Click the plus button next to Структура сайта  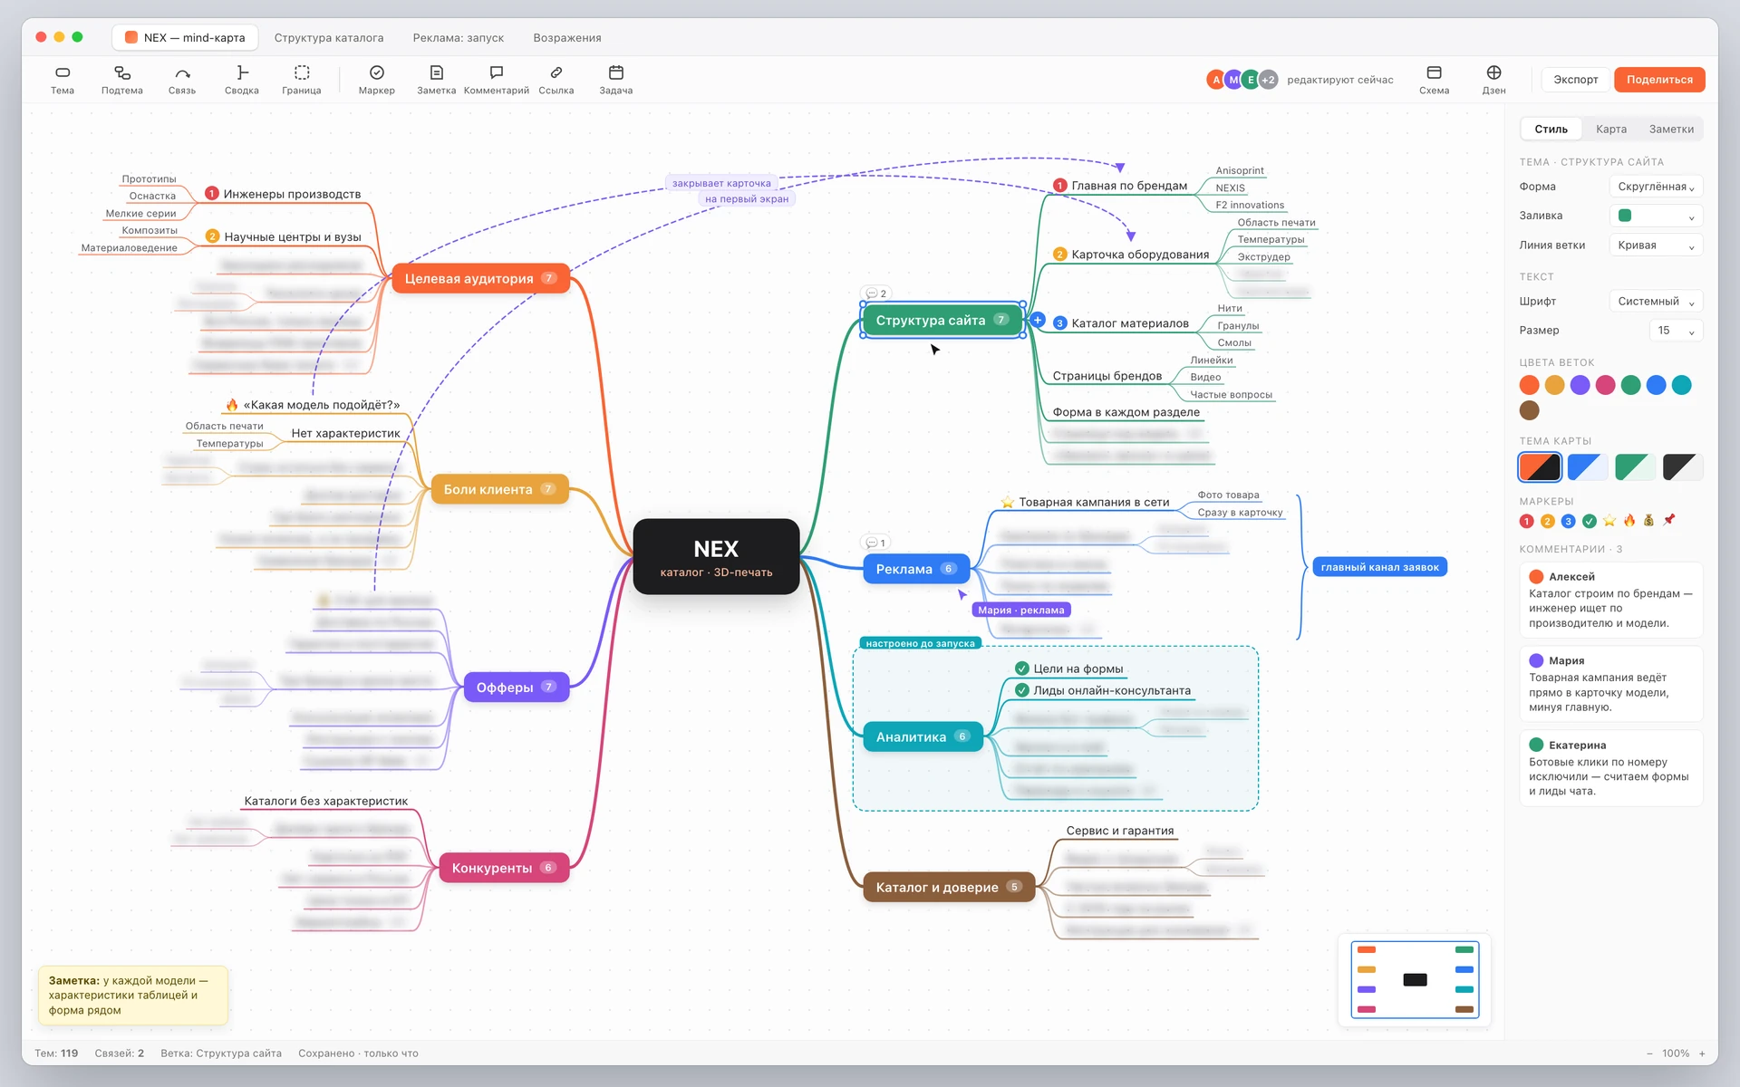[1038, 320]
